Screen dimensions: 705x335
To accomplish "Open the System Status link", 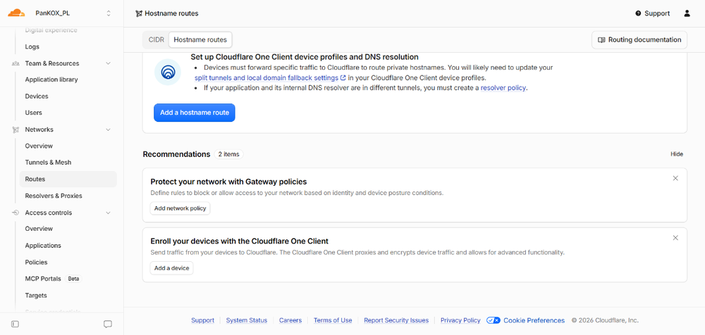I will [x=246, y=320].
